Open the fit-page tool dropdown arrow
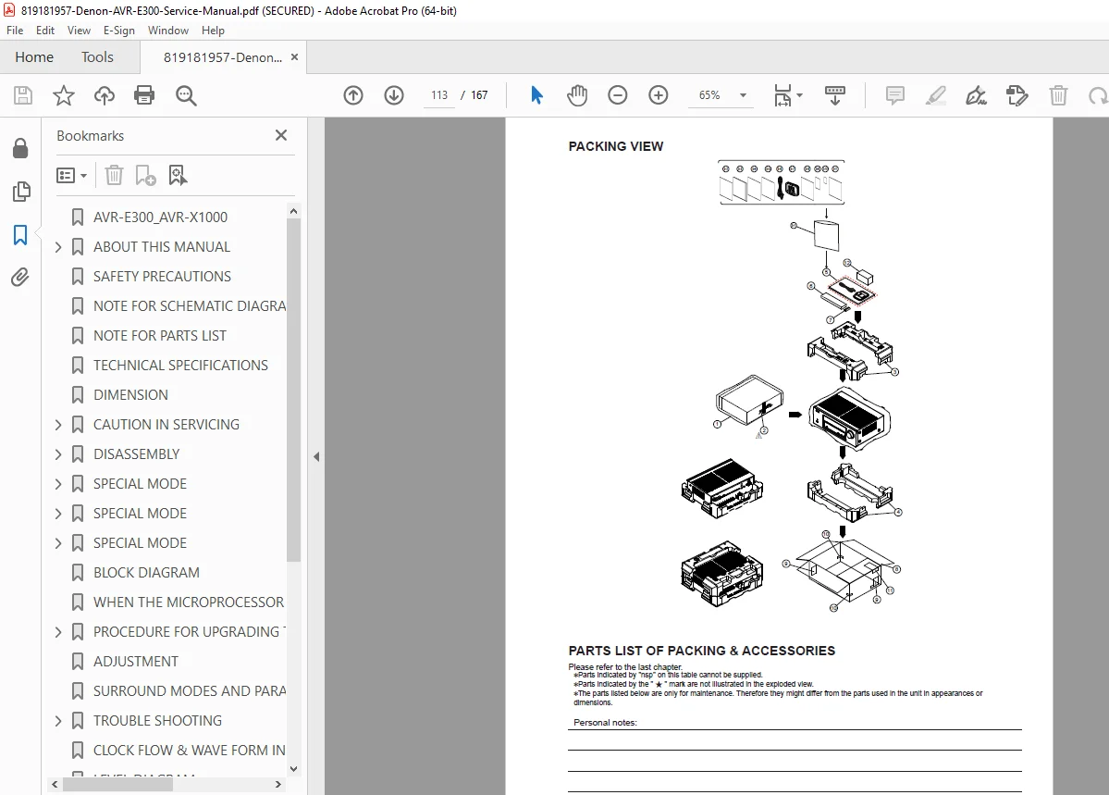The height and width of the screenshot is (795, 1109). (800, 94)
